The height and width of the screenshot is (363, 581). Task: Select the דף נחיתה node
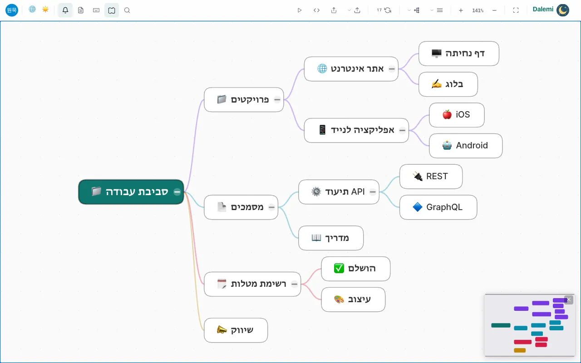pos(459,54)
